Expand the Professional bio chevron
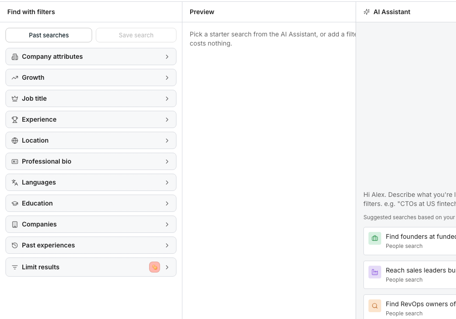Screen dimensions: 456x319 click(167, 161)
